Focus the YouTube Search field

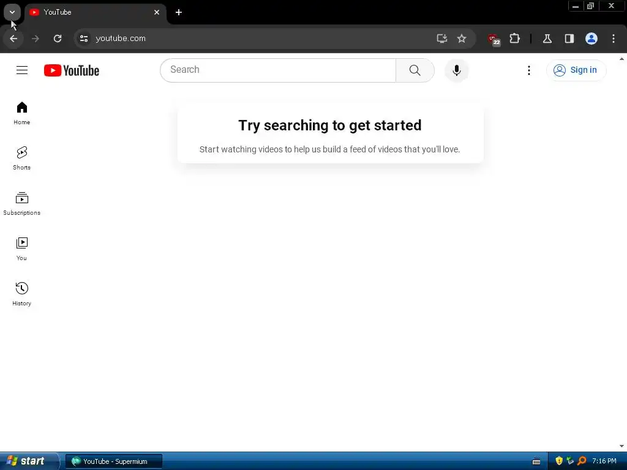[x=278, y=70]
